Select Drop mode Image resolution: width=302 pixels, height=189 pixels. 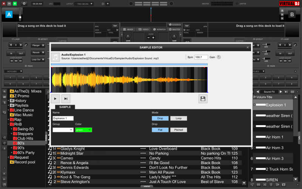[x=160, y=118]
